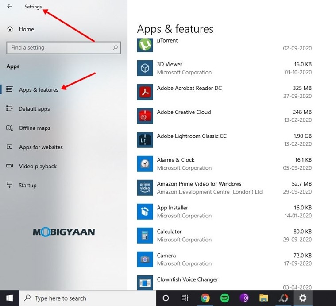Focus the Find a setting search box
Image resolution: width=336 pixels, height=306 pixels.
[x=64, y=47]
